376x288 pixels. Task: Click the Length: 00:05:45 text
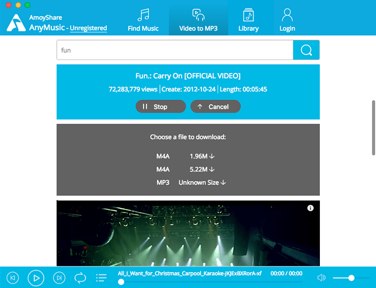click(243, 89)
